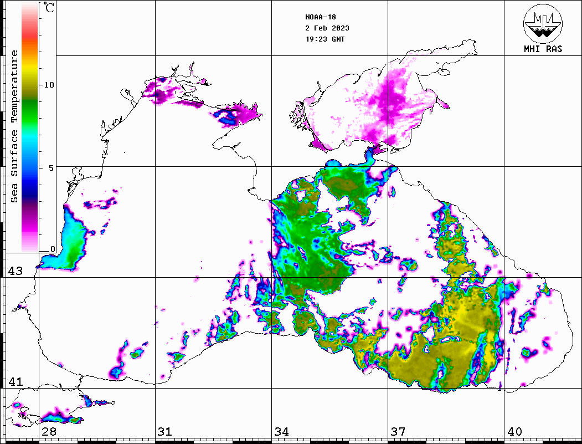This screenshot has width=582, height=444.
Task: Click the 'MHI RAS' text label
Action: pyautogui.click(x=543, y=49)
